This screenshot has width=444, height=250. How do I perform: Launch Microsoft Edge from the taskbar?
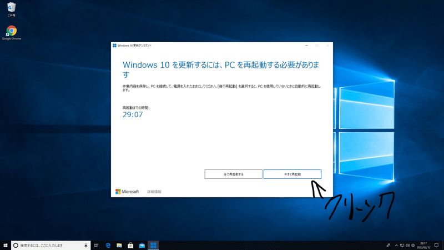tap(108, 245)
